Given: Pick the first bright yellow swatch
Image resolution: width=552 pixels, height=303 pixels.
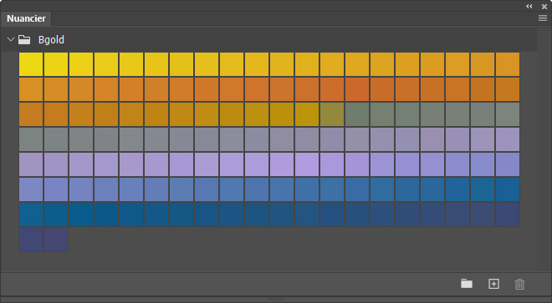Looking at the screenshot, I should (x=31, y=64).
